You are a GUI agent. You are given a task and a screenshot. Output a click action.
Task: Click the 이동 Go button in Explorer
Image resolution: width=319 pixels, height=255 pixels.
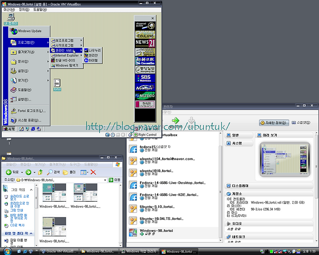pyautogui.click(x=115, y=180)
